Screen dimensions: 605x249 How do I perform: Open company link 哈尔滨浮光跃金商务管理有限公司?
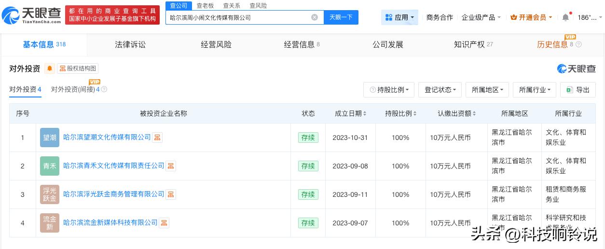[x=114, y=194]
